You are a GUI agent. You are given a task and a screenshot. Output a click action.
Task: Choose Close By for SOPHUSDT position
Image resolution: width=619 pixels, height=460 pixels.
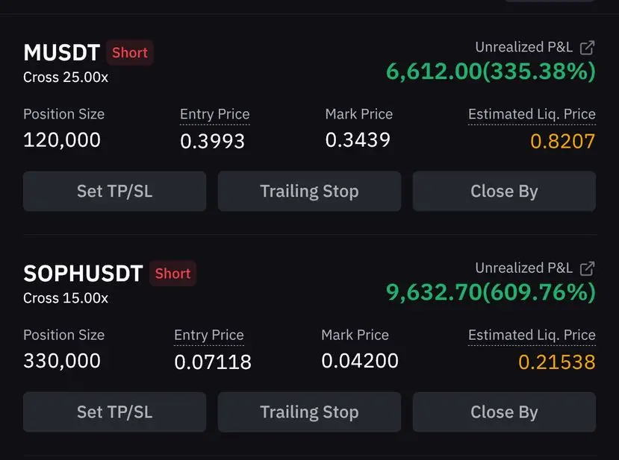(x=504, y=412)
